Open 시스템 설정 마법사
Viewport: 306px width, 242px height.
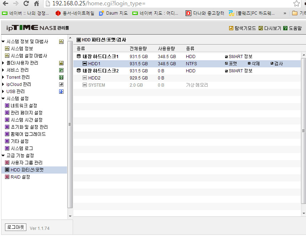pyautogui.click(x=26, y=56)
